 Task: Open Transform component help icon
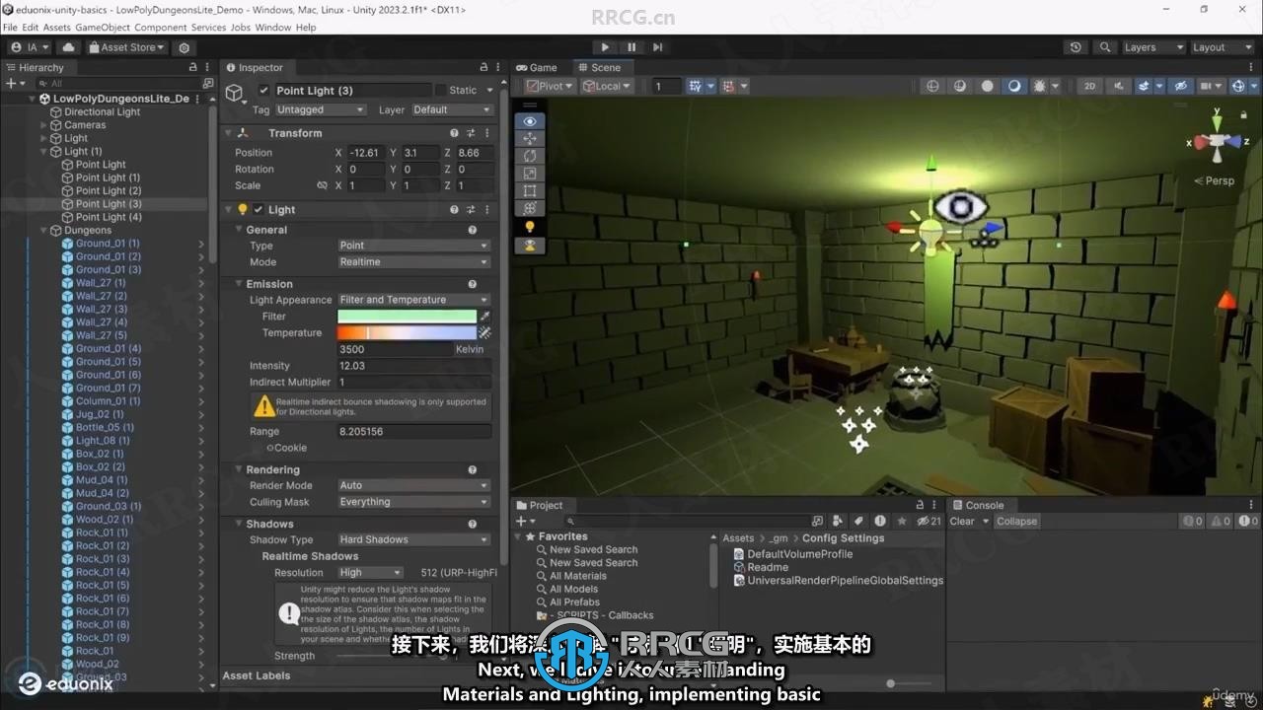(x=454, y=133)
